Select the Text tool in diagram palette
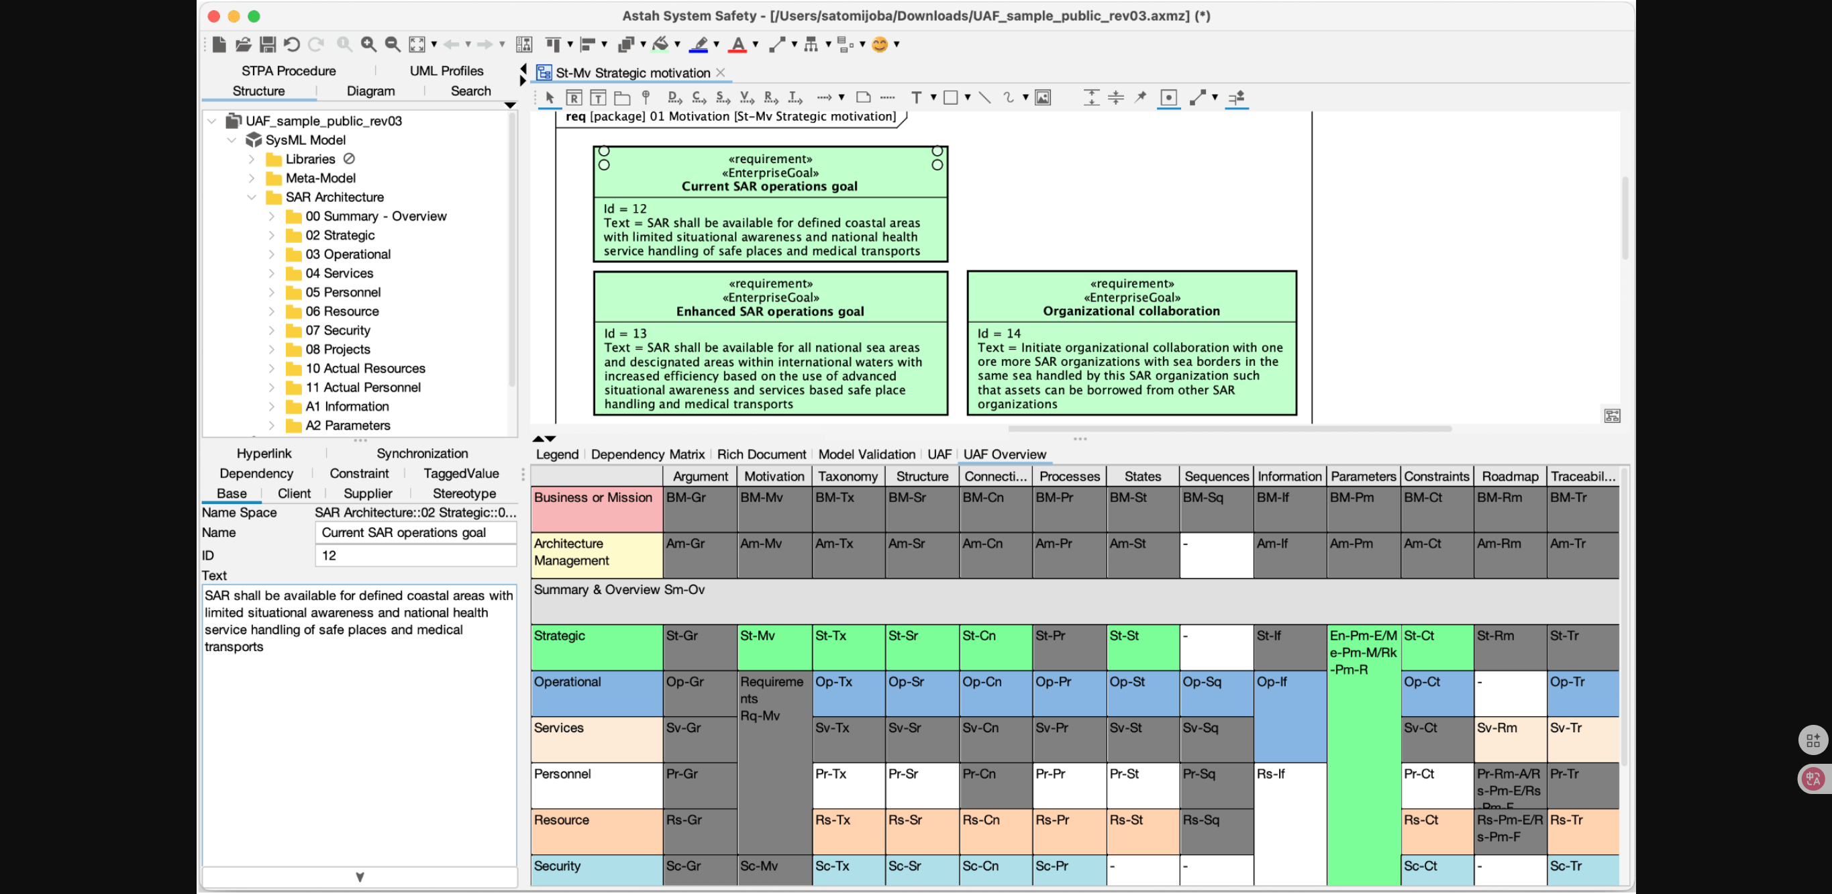Viewport: 1832px width, 894px height. [x=916, y=97]
